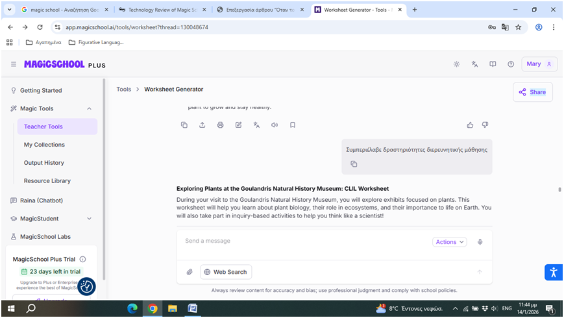The image size is (564, 318).
Task: Toggle light/dark theme sun icon
Action: (457, 64)
